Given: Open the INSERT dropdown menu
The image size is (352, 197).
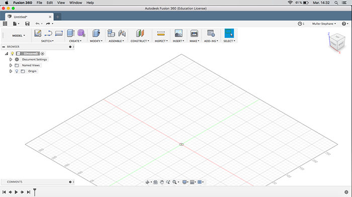Looking at the screenshot, I should [x=178, y=41].
